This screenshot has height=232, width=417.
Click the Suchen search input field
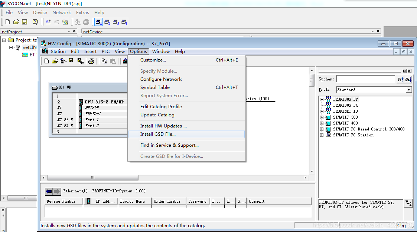pos(365,79)
